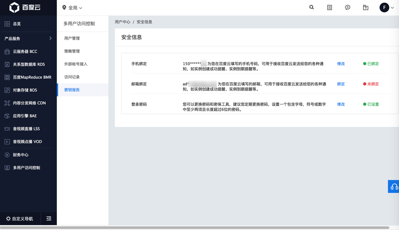Click the 已设置 status text
Screen dimensions: 399x230
click(x=373, y=104)
